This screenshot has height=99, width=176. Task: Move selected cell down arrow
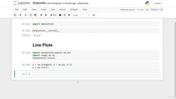[x=46, y=15]
